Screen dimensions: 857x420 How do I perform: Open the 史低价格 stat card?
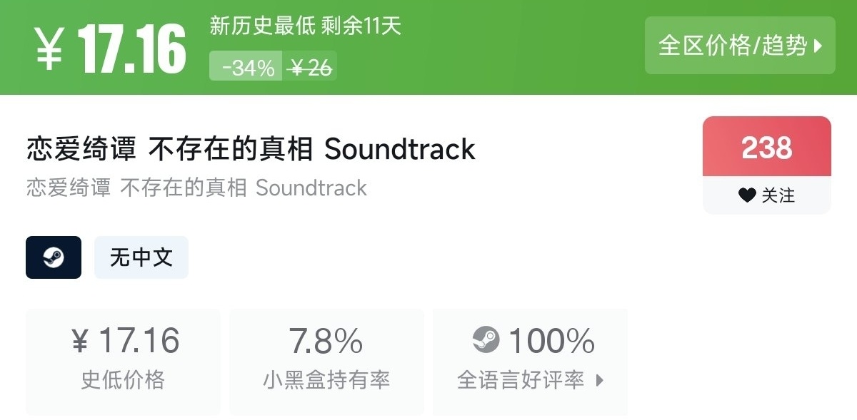click(123, 362)
